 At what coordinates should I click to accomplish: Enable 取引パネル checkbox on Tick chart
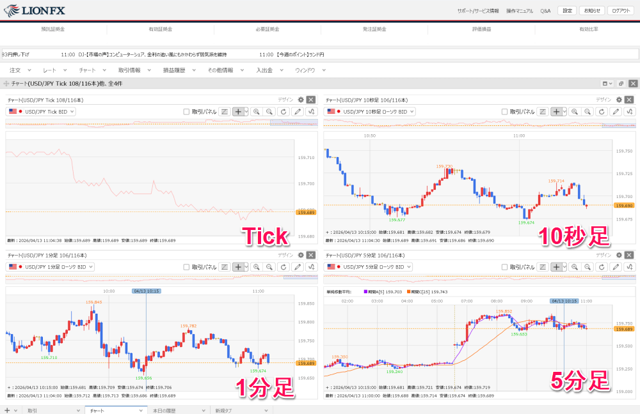click(x=187, y=112)
